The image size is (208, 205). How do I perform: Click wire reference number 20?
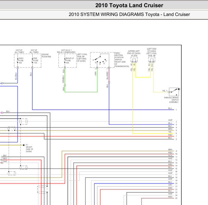coord(176,183)
